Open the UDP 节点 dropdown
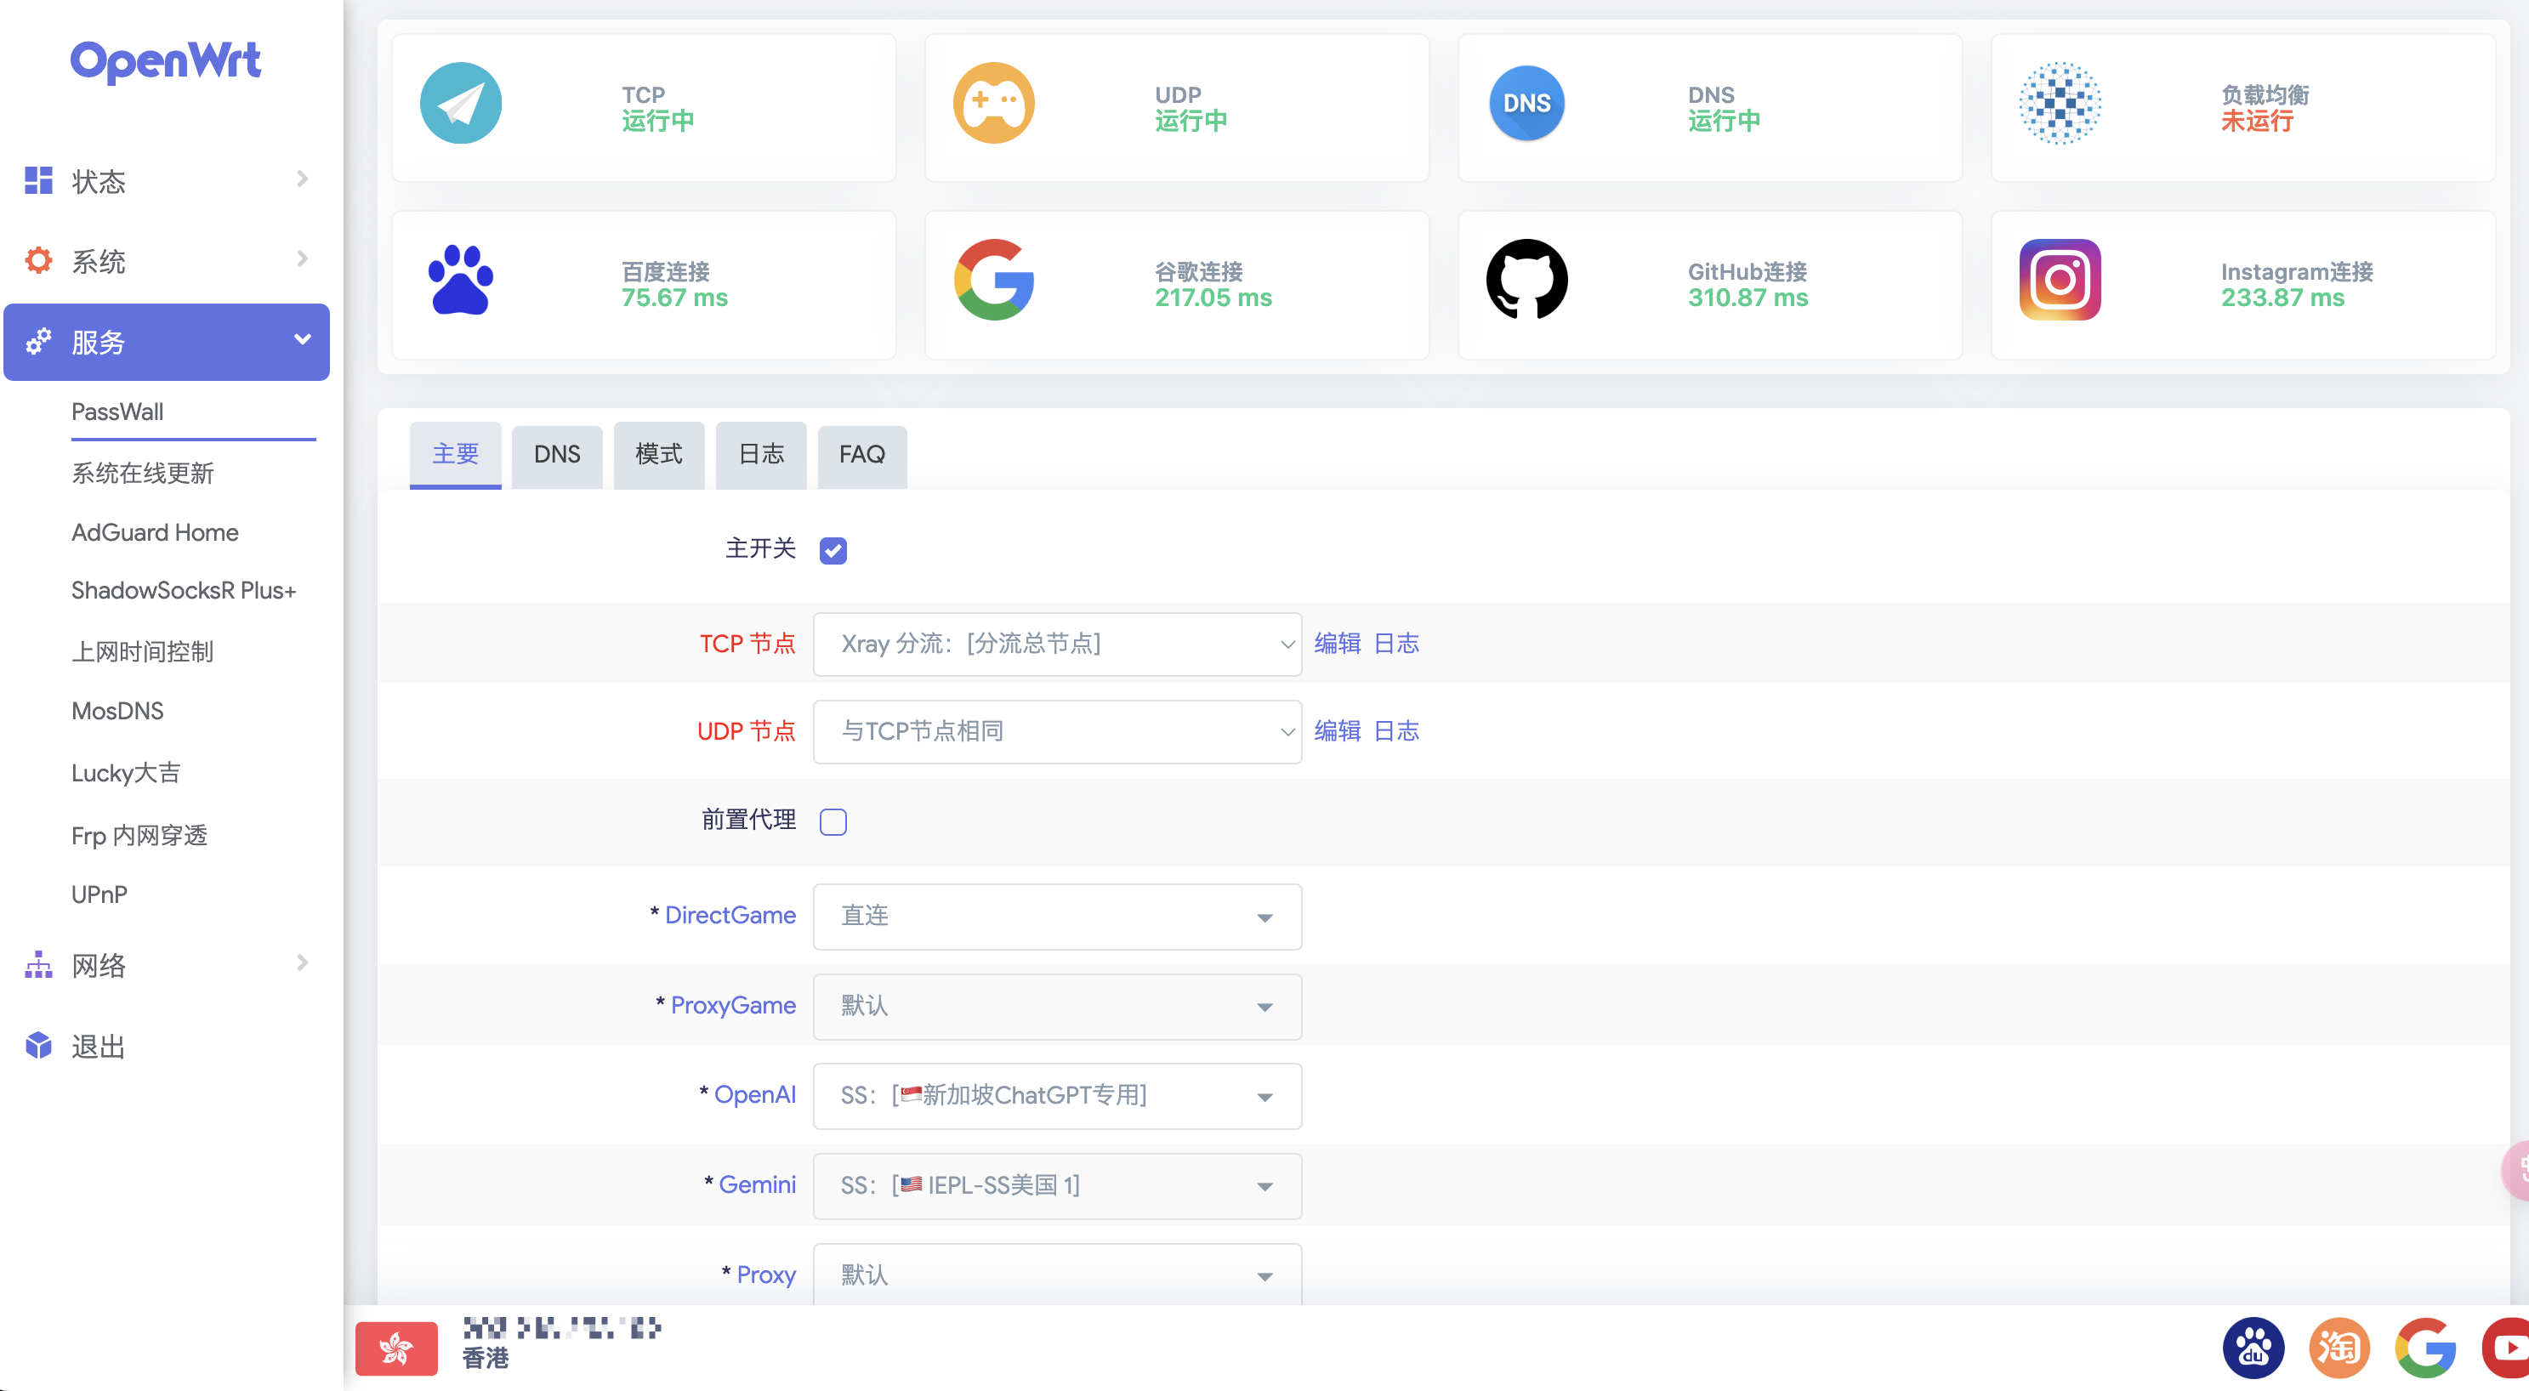The width and height of the screenshot is (2529, 1391). click(x=1057, y=731)
